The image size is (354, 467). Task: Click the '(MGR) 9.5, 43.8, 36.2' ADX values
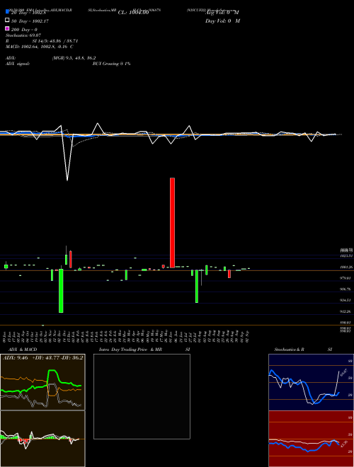74,58
